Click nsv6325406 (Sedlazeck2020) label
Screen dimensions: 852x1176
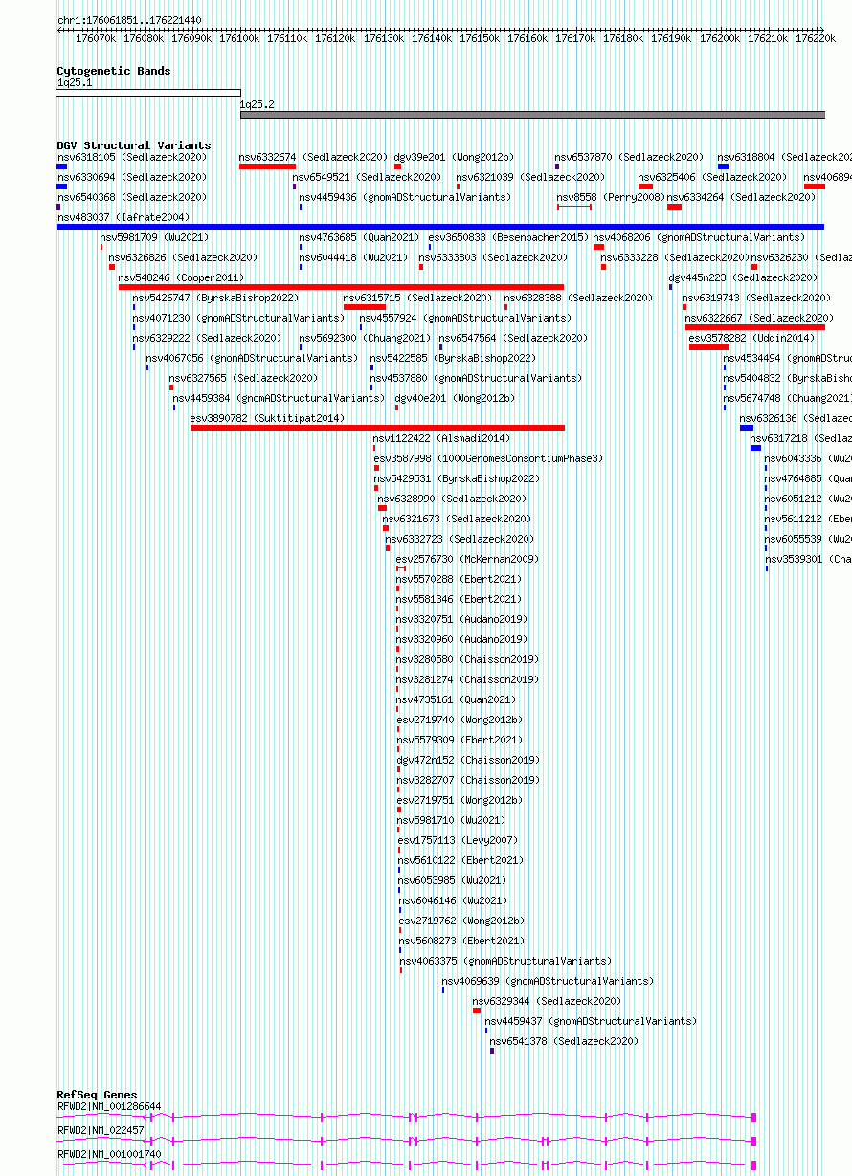coord(713,177)
